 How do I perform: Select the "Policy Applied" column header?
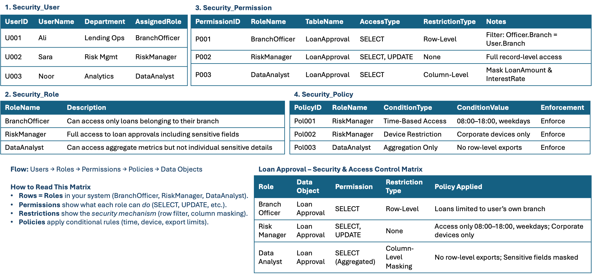click(x=458, y=187)
